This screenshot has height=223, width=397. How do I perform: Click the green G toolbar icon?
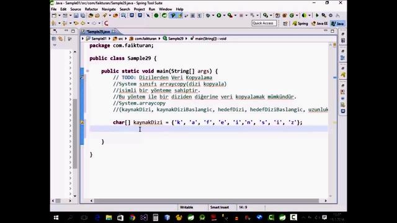tap(292, 15)
